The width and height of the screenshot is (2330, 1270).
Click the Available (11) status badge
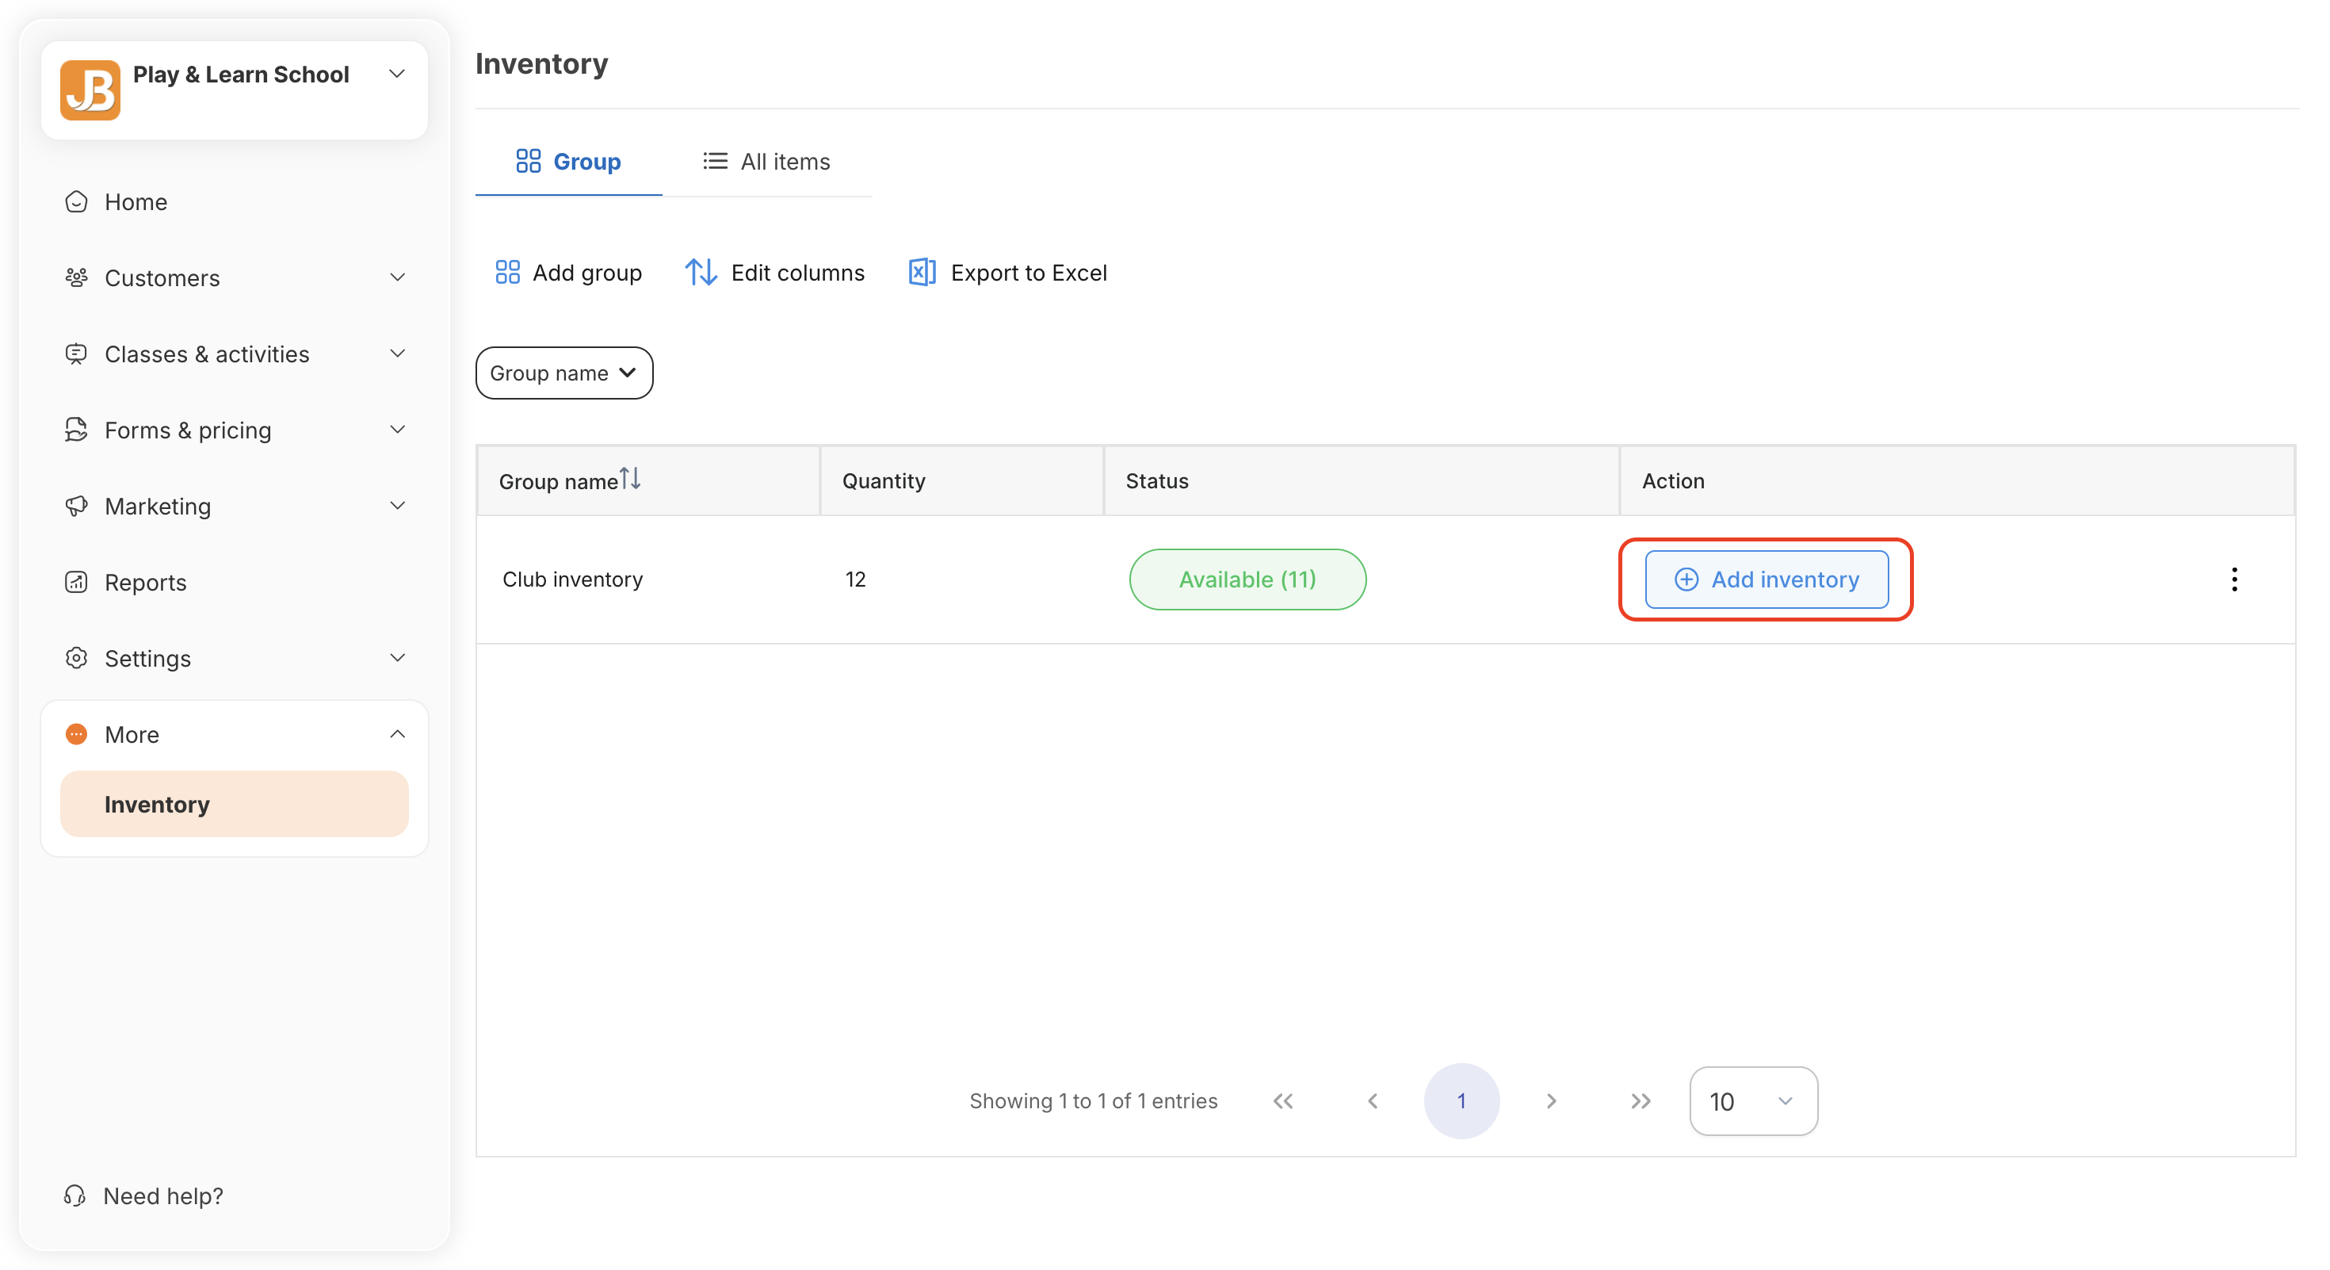[1247, 579]
